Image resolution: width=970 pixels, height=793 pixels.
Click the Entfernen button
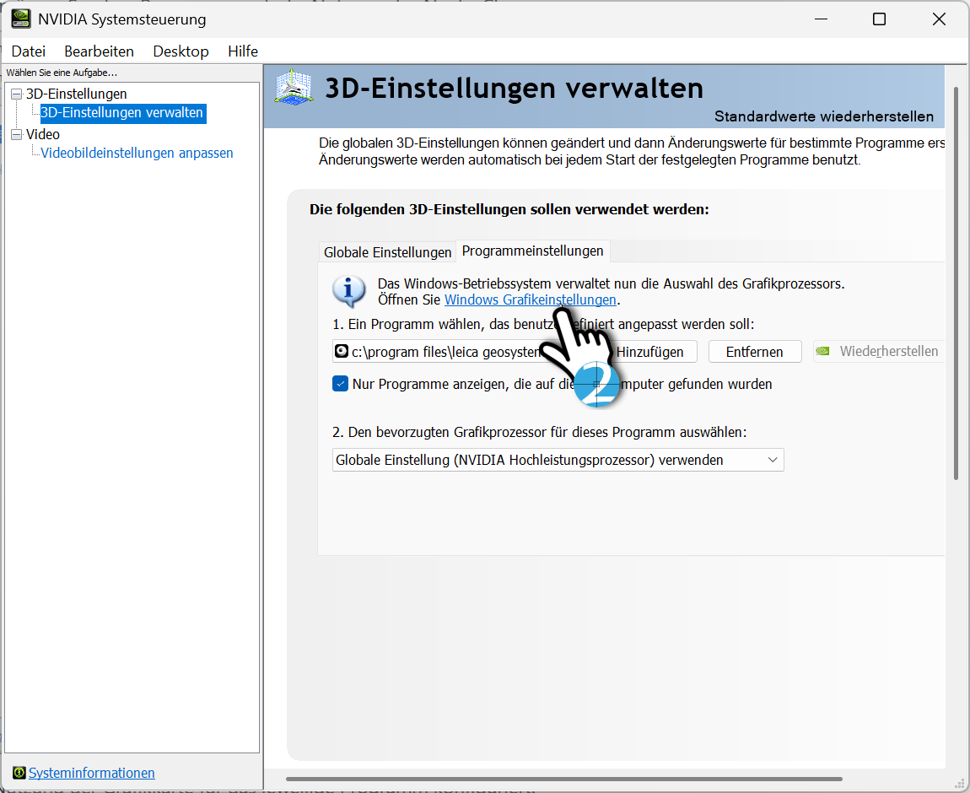pyautogui.click(x=755, y=351)
